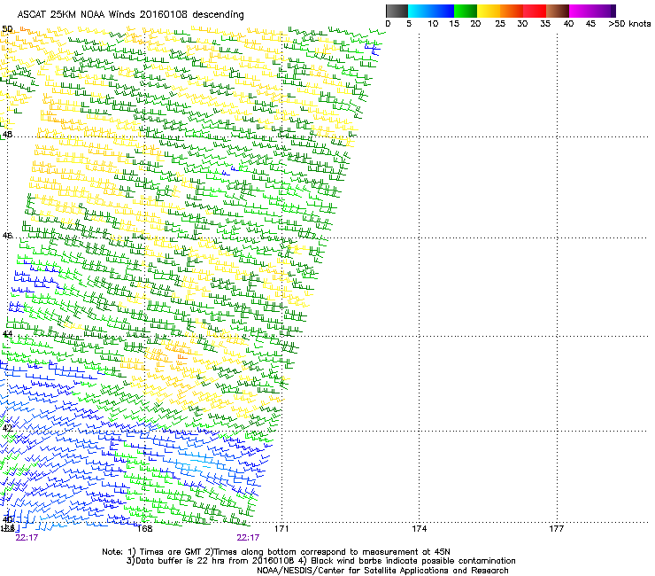The image size is (655, 576).
Task: Click the longitude label '171'
Action: (281, 529)
